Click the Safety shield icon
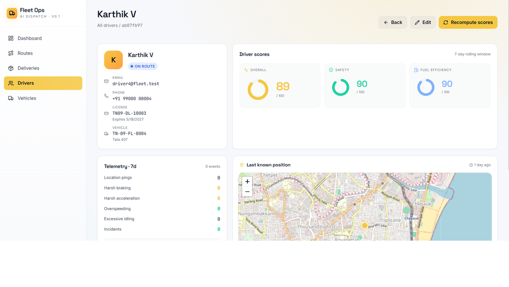509x287 pixels. tap(331, 70)
